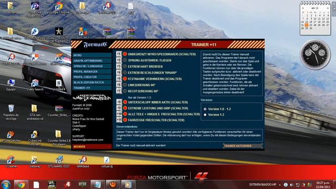Show hidden tray icons arrow
Viewport: 336px width, 189px height.
point(280,185)
